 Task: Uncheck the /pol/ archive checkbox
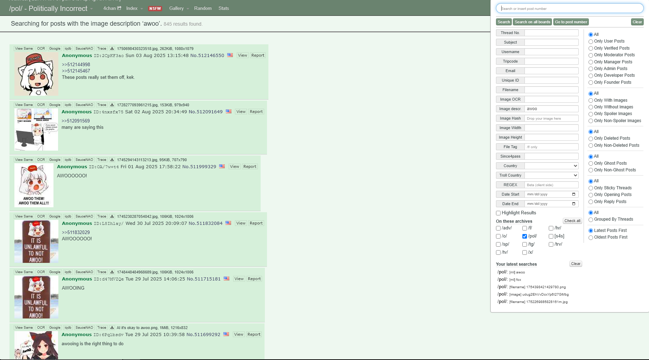(x=524, y=236)
